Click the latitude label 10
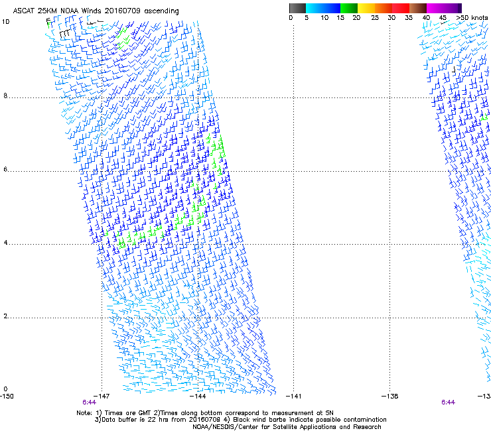 coord(5,22)
